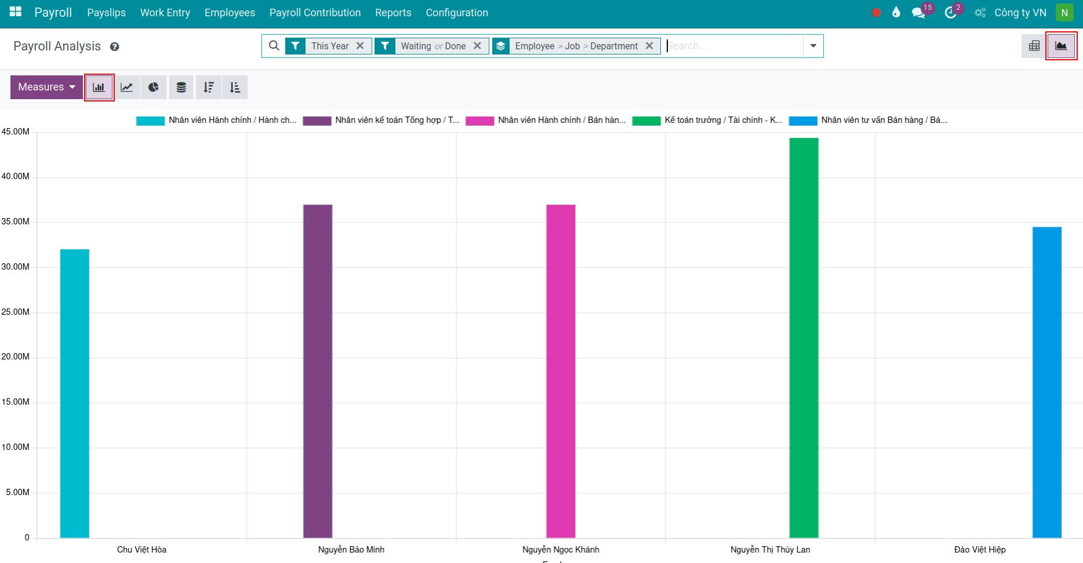The width and height of the screenshot is (1083, 563).
Task: Select the bar chart view icon
Action: click(99, 87)
